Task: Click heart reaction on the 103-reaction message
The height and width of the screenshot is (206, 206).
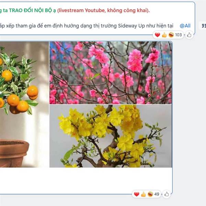Action: tap(157, 35)
